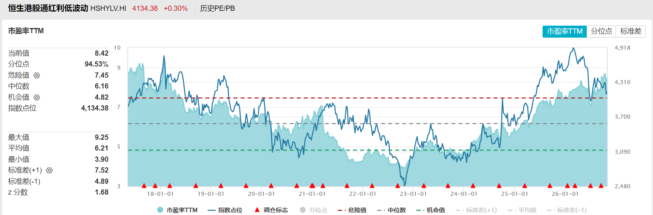This screenshot has height=215, width=653.
Task: Enable the 标准差(+1) legend line
Action: (476, 210)
